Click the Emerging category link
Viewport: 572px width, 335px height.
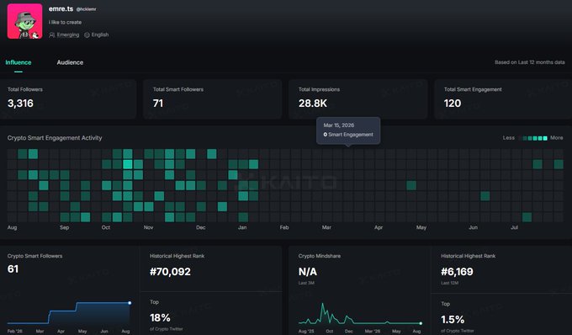68,35
